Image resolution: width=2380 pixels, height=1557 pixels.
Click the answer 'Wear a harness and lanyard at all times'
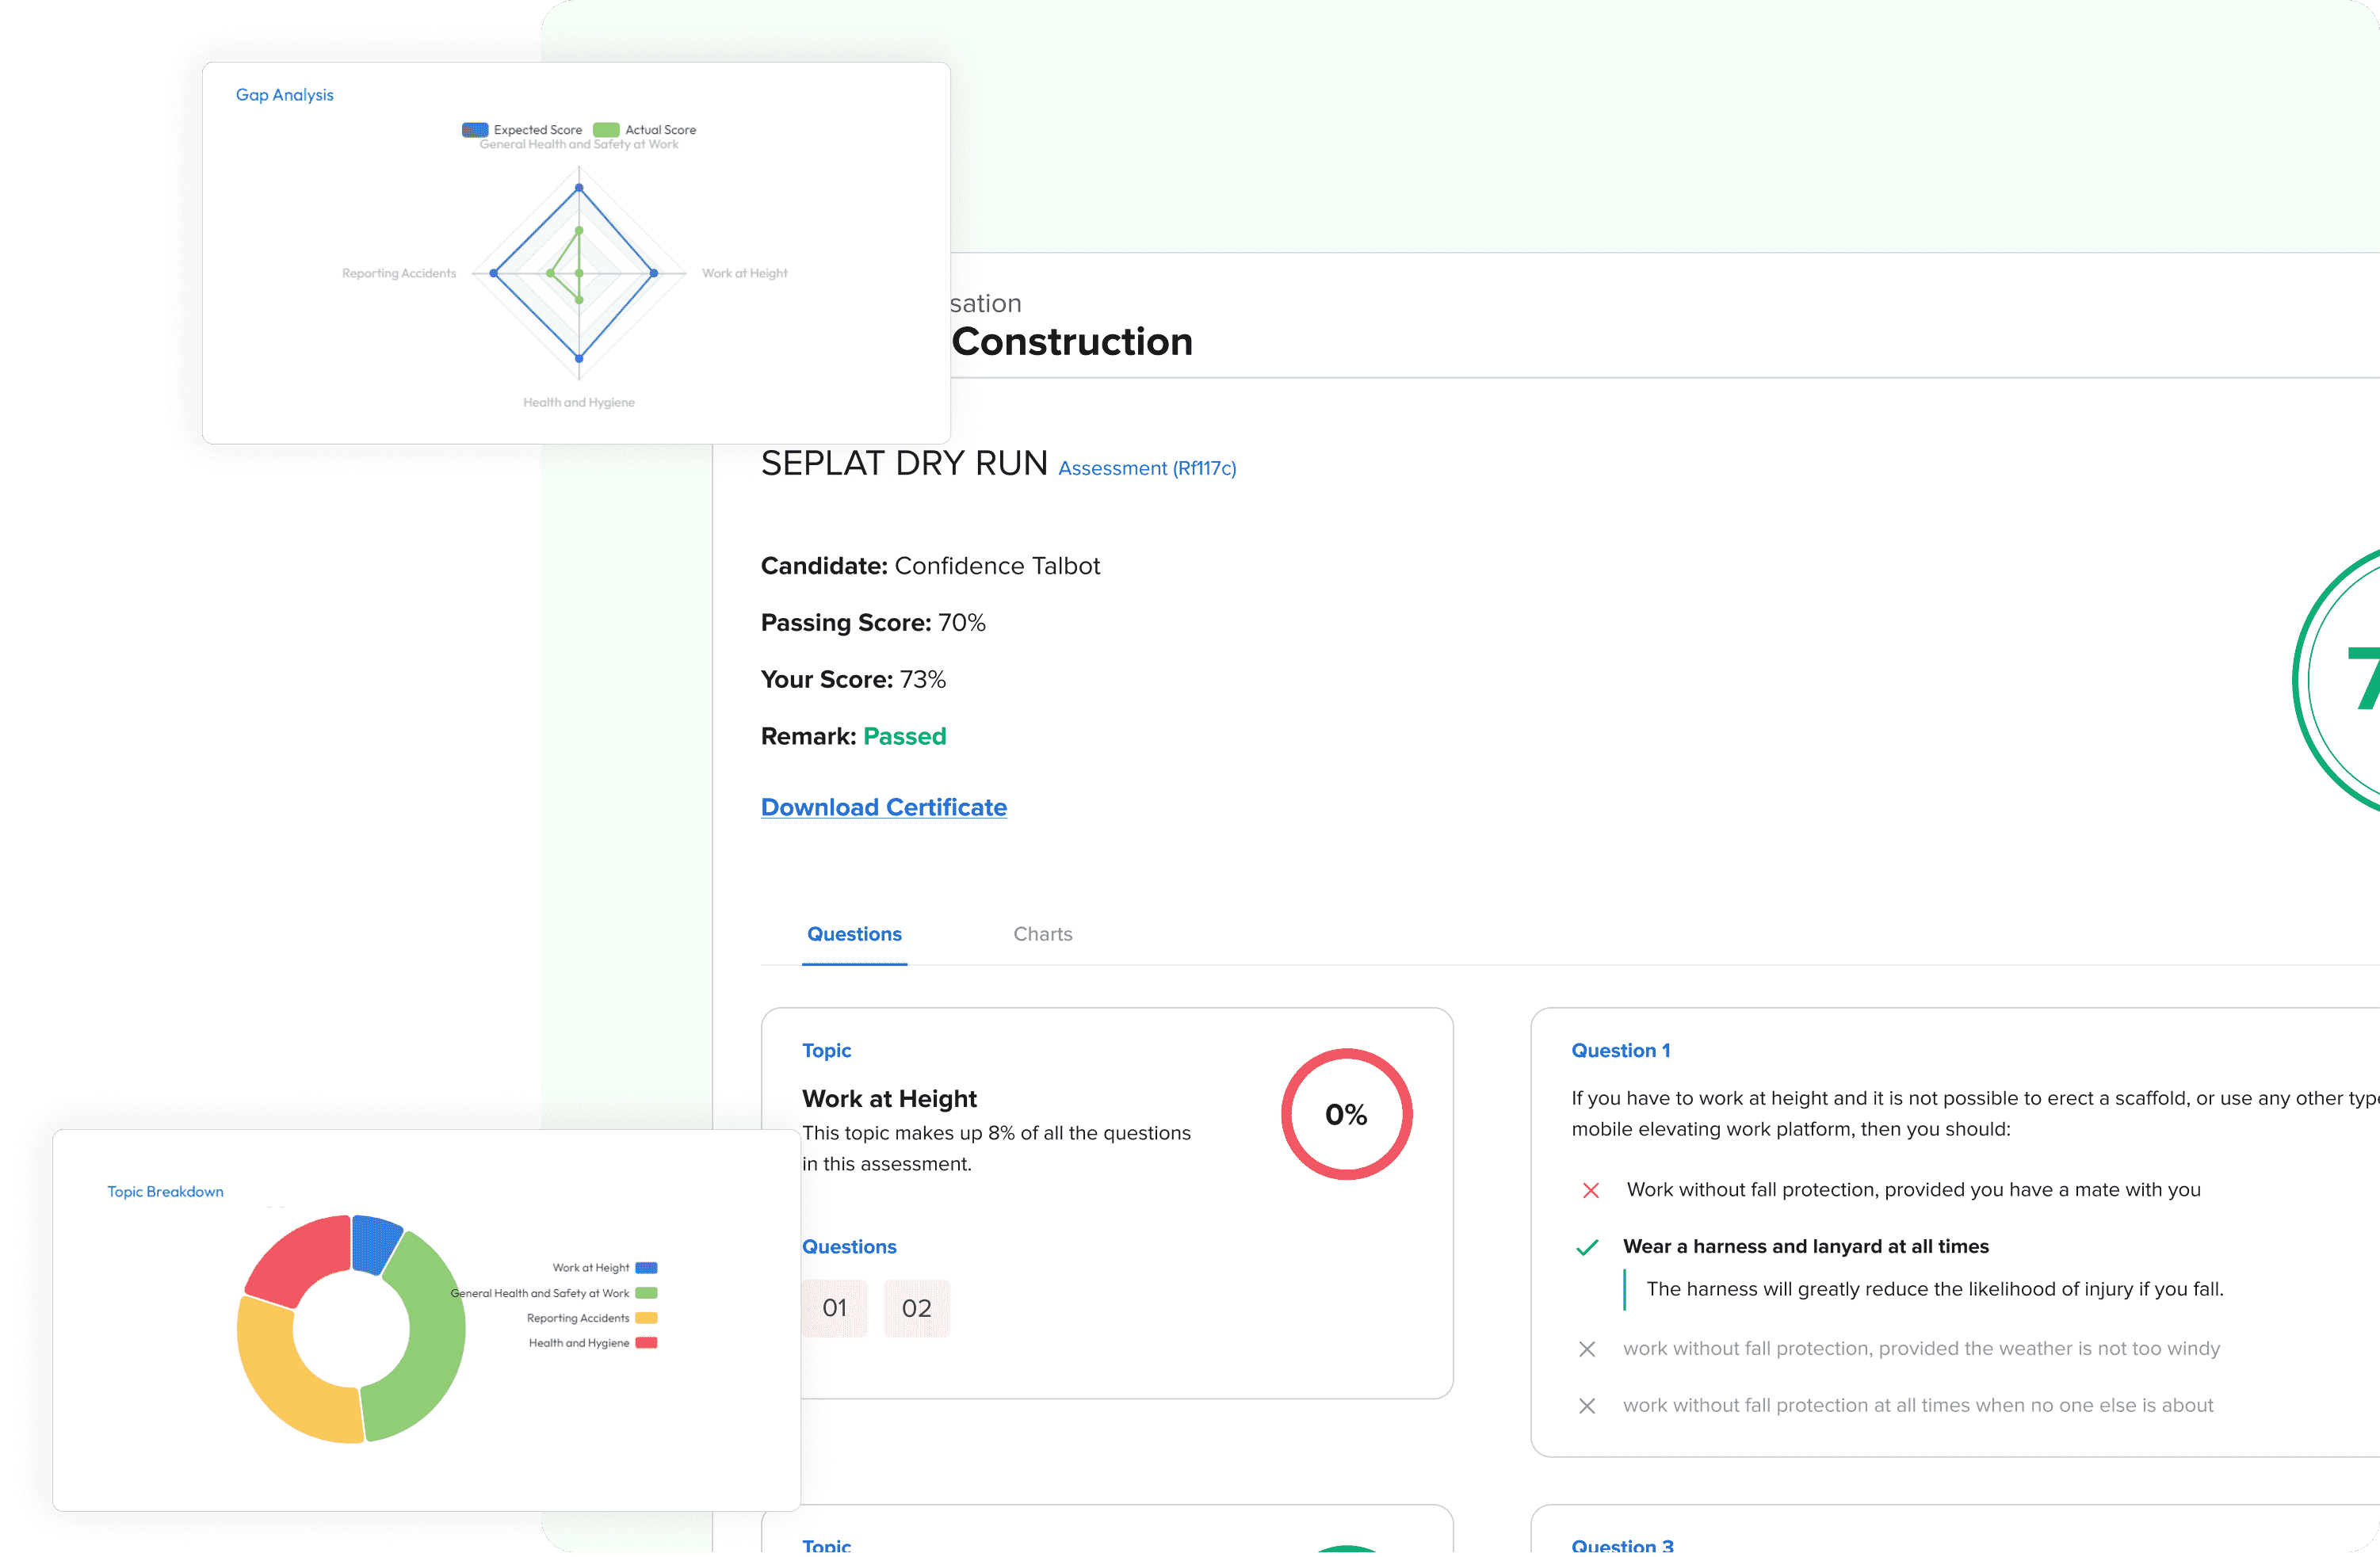(1805, 1247)
